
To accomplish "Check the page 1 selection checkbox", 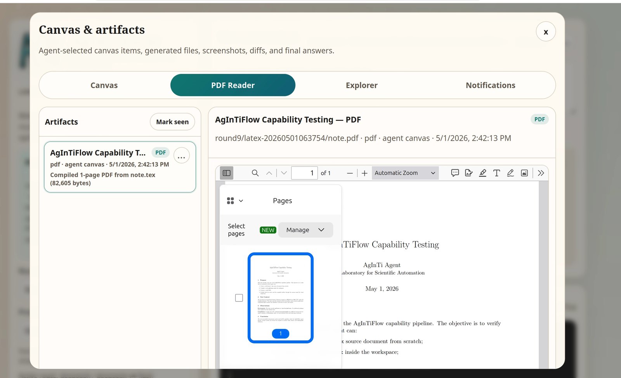I will coord(239,298).
